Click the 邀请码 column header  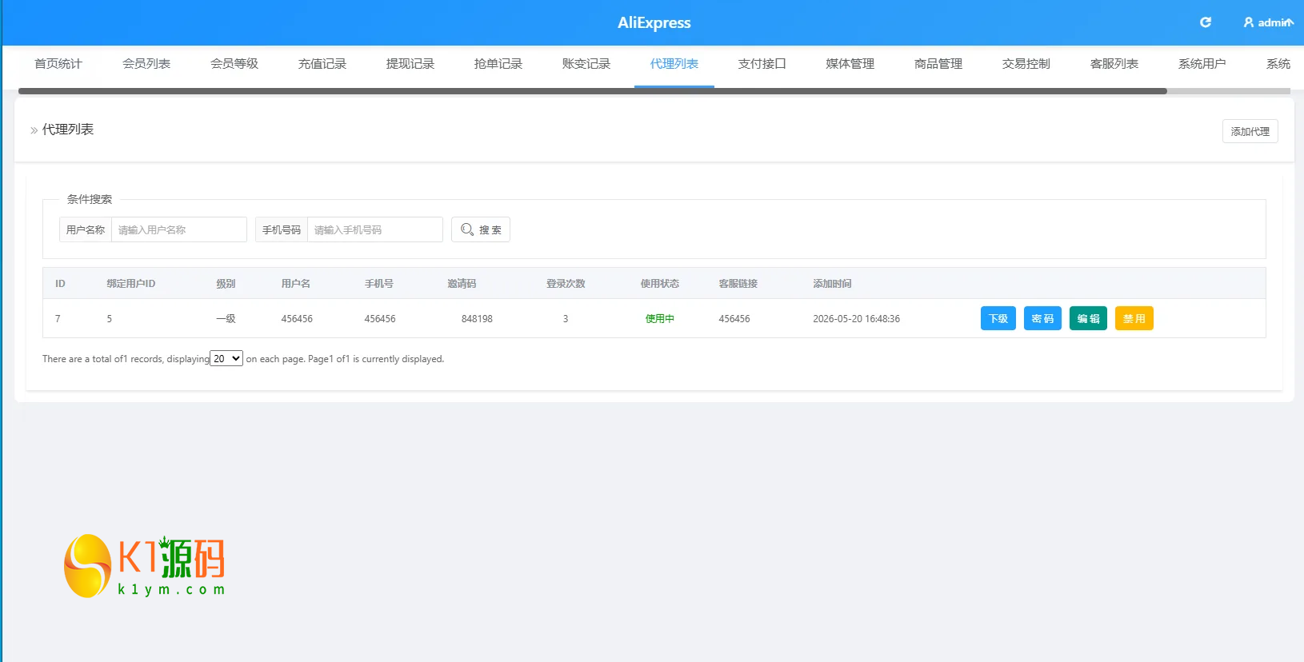click(x=462, y=284)
